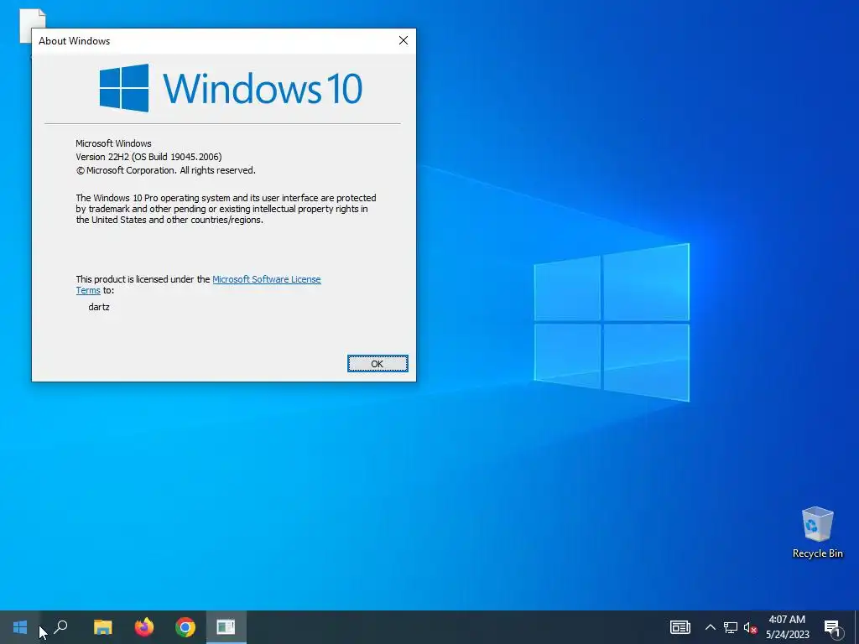Click OK in the About Windows dialog
This screenshot has width=859, height=644.
click(x=377, y=364)
